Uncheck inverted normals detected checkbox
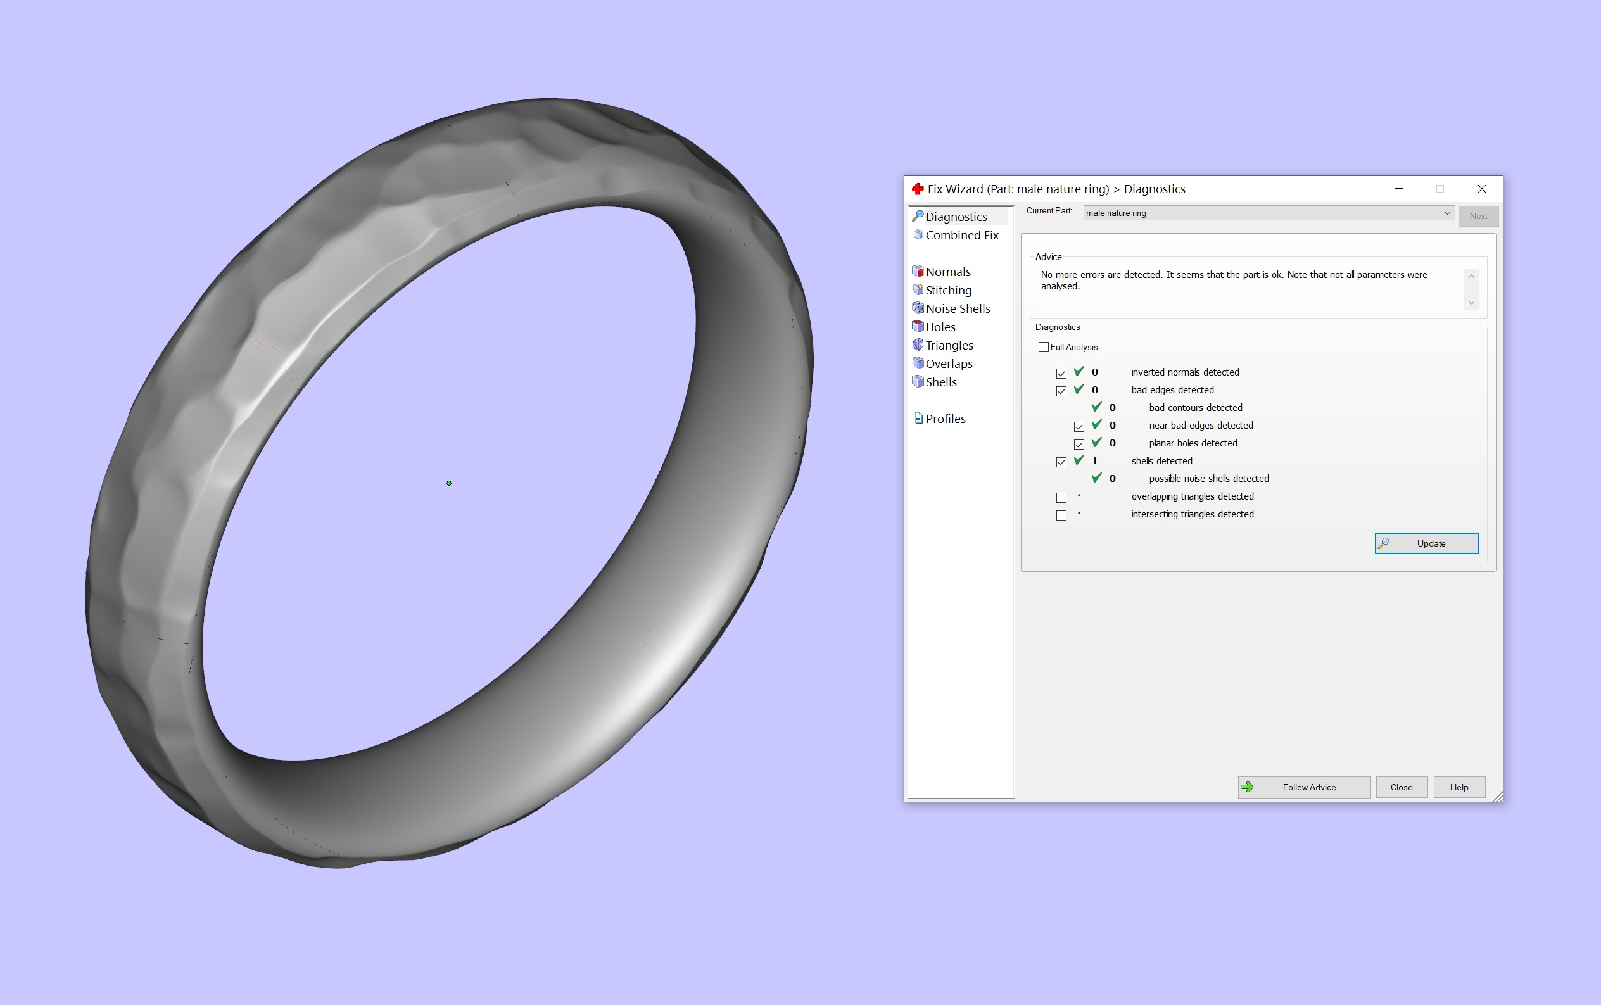This screenshot has height=1005, width=1601. 1061,373
